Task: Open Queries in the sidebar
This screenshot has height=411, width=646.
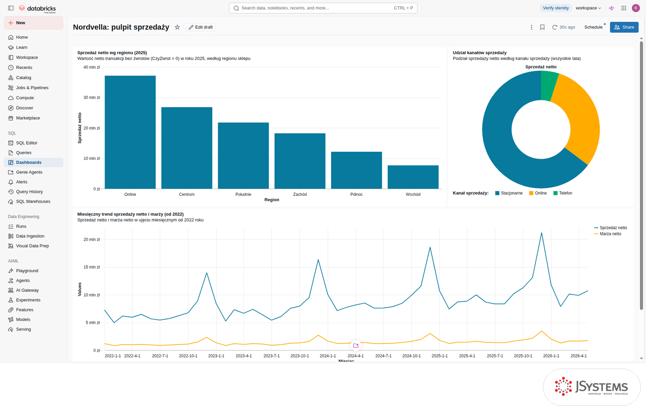Action: (34, 153)
